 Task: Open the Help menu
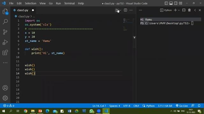(81, 3)
